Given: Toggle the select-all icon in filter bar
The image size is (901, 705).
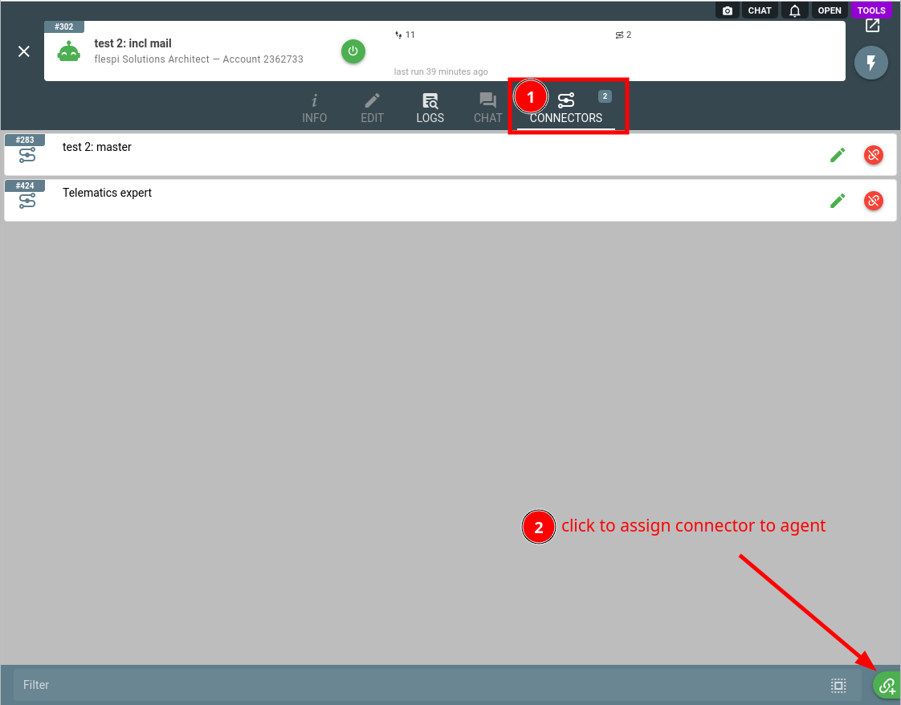Looking at the screenshot, I should (838, 685).
